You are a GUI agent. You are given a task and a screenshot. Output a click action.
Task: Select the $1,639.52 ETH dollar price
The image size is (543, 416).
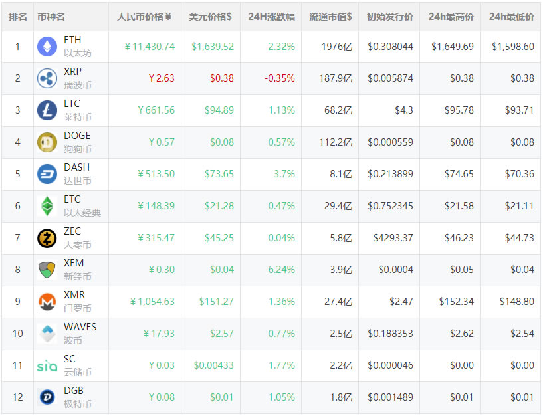click(x=213, y=47)
